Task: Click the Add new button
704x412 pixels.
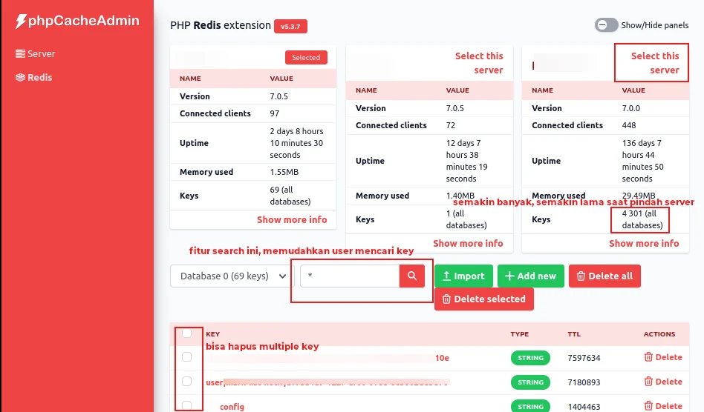Action: 530,276
